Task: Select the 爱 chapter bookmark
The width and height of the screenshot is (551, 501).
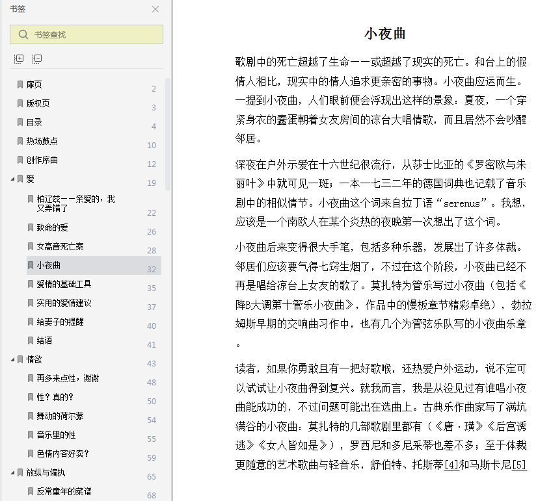Action: click(x=30, y=179)
